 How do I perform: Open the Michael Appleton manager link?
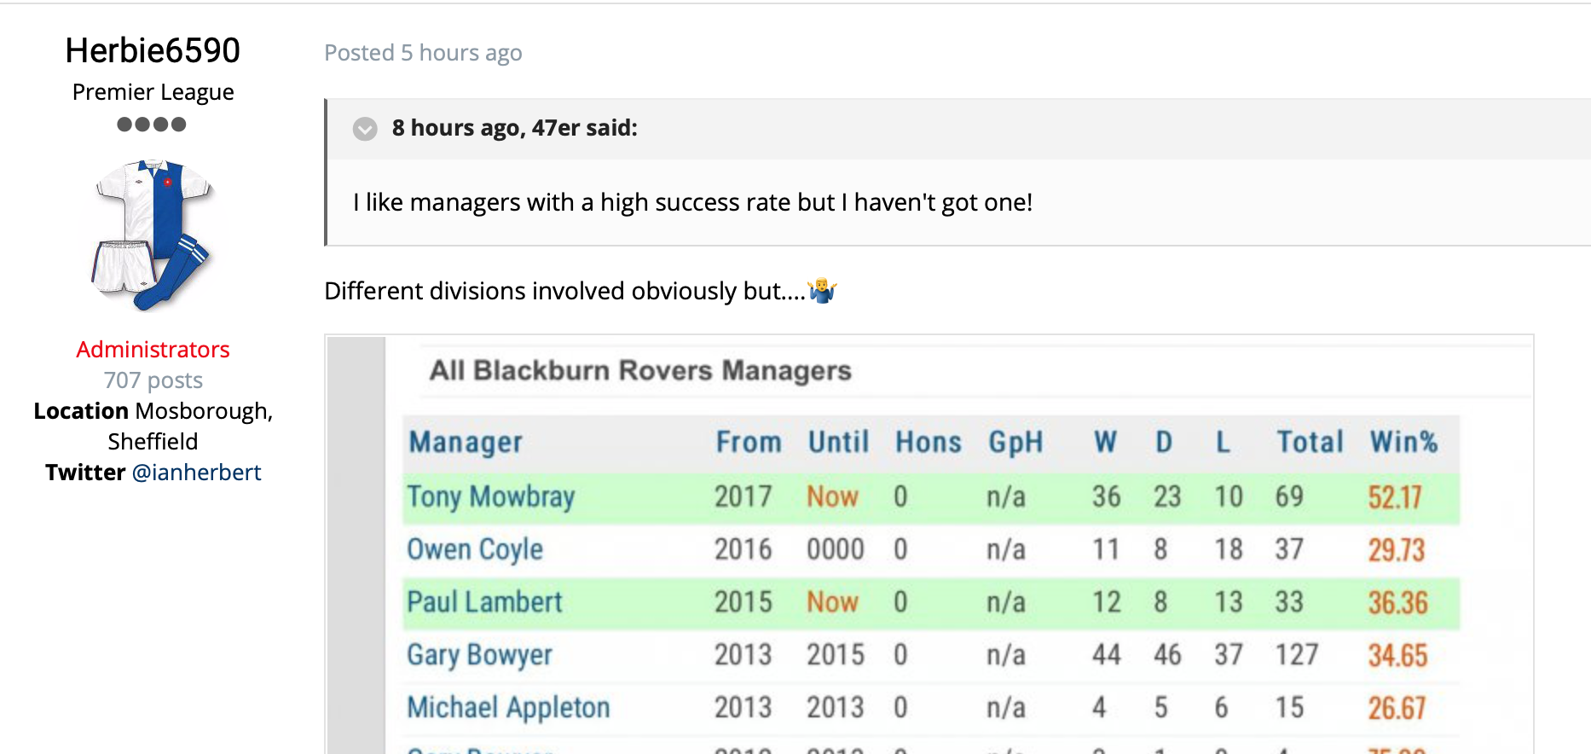click(x=508, y=707)
